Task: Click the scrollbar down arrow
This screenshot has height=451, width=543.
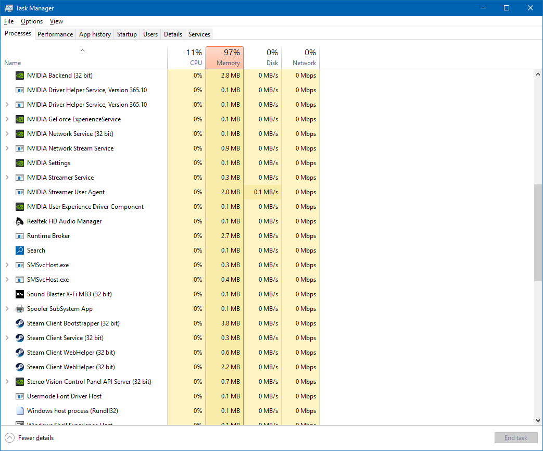Action: (x=538, y=421)
